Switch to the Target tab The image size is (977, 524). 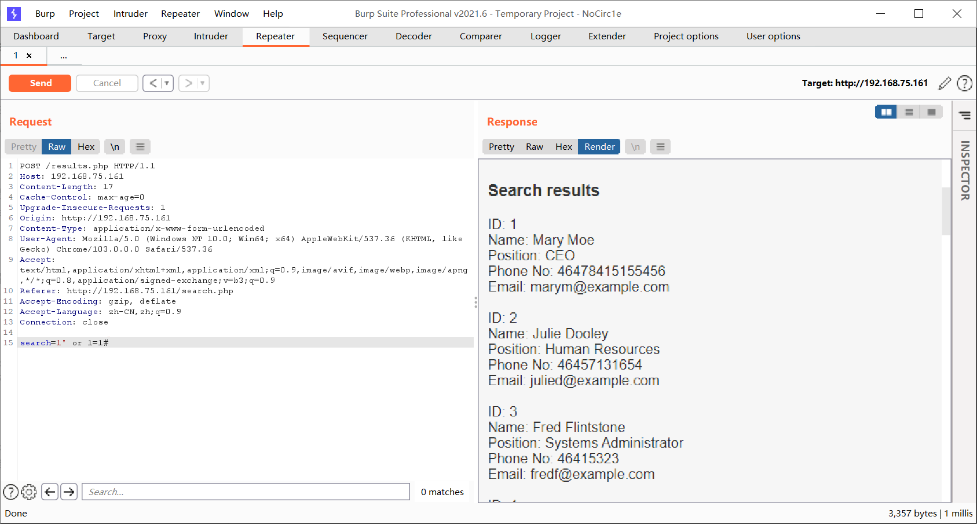tap(101, 36)
